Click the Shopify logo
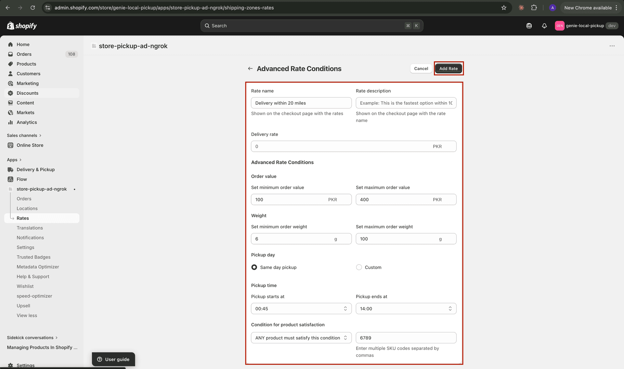Image resolution: width=624 pixels, height=369 pixels. pos(22,26)
